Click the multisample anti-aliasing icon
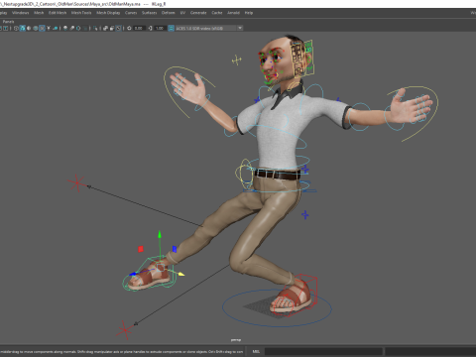The width and height of the screenshot is (476, 357). pos(78,28)
